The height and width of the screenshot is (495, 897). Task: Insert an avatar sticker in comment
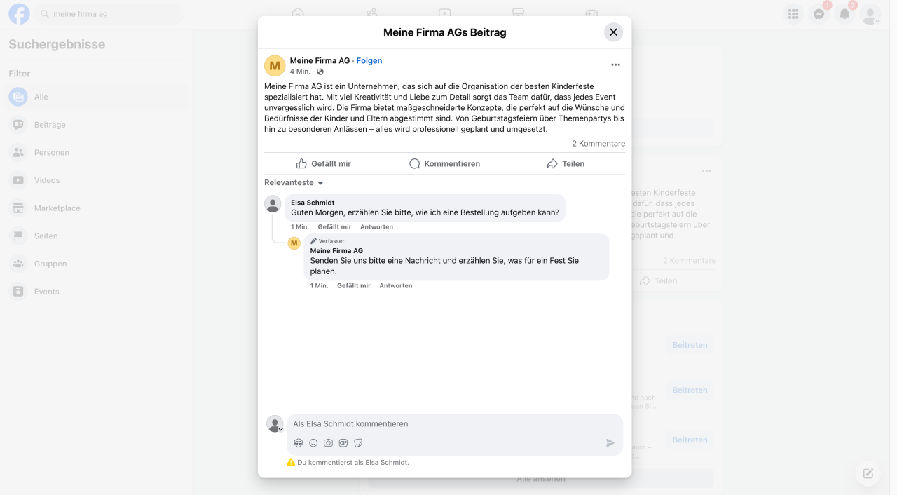(x=299, y=443)
